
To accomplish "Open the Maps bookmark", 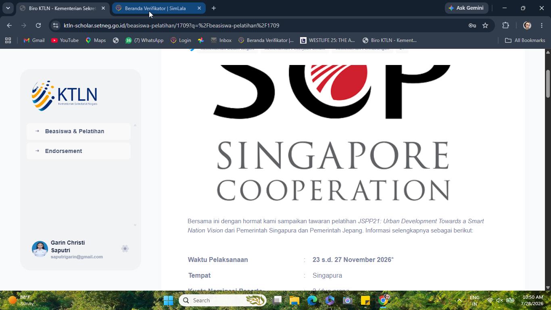I will point(96,40).
